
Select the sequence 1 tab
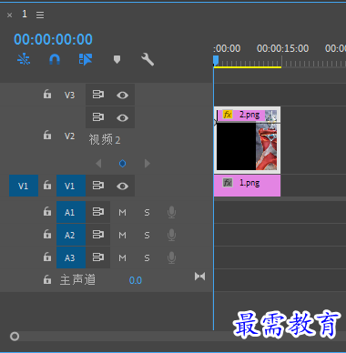(25, 14)
